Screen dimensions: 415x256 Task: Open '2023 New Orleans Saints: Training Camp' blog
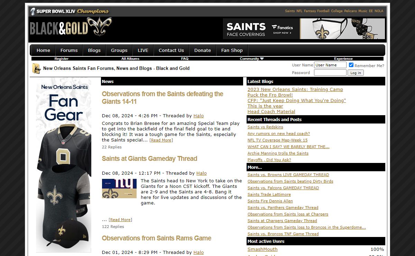(x=295, y=89)
